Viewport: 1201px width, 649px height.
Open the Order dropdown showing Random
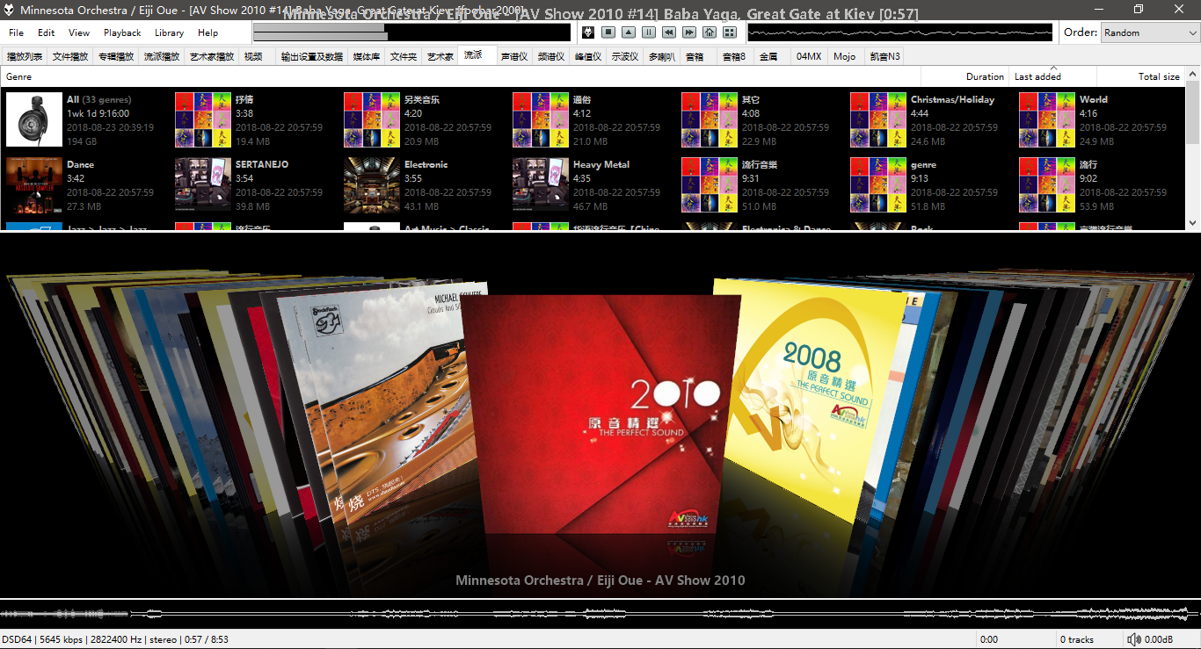1149,32
